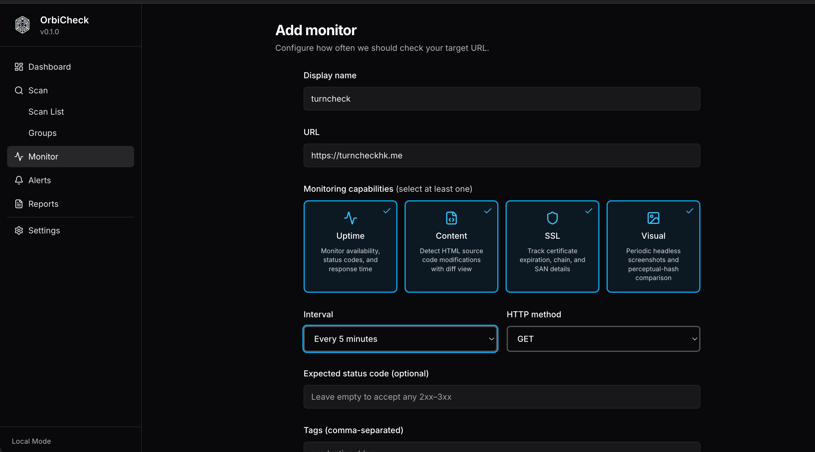Deselect the Uptime monitoring capability
Screen dimensions: 815x452
coord(350,247)
